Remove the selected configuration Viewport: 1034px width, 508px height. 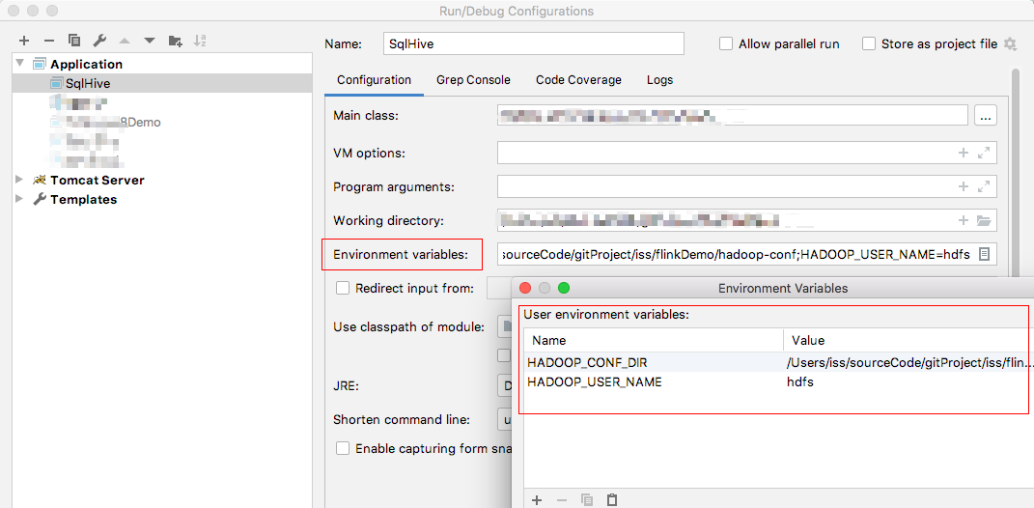coord(49,41)
